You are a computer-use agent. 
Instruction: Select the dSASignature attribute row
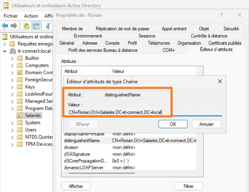point(130,154)
